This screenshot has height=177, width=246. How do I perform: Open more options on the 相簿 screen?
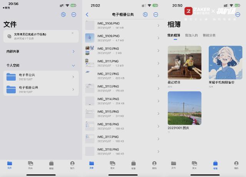238,15
